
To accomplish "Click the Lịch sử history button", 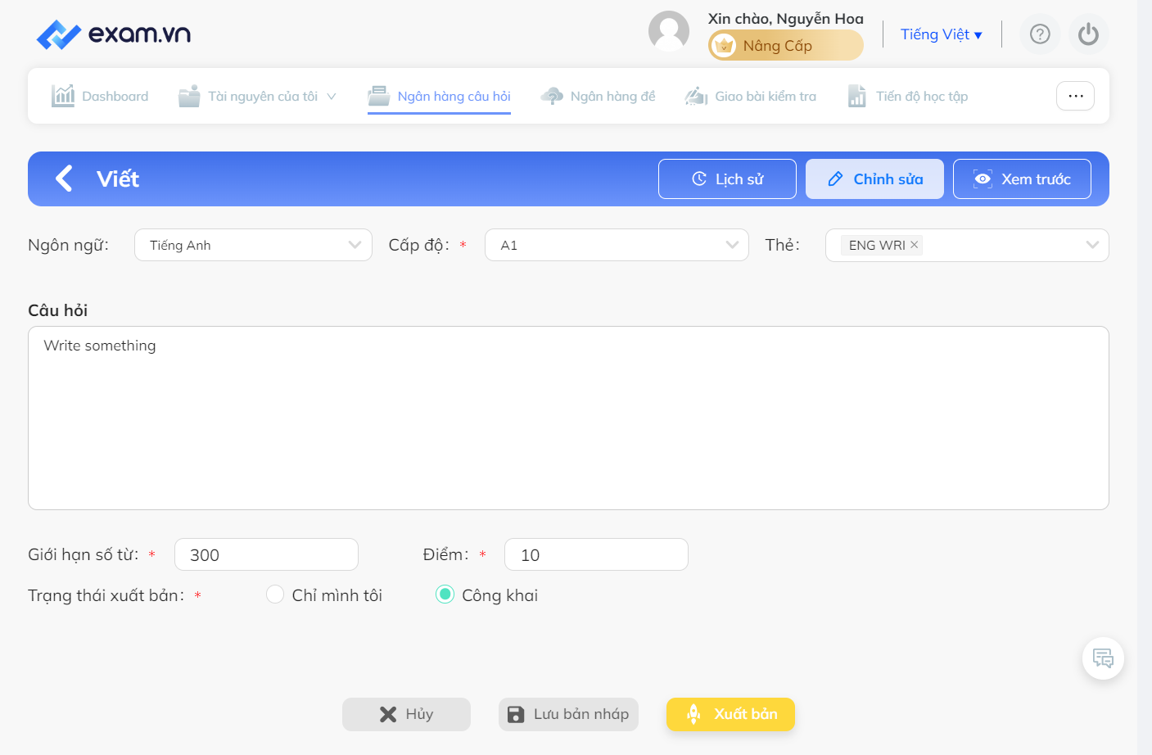I will [727, 179].
